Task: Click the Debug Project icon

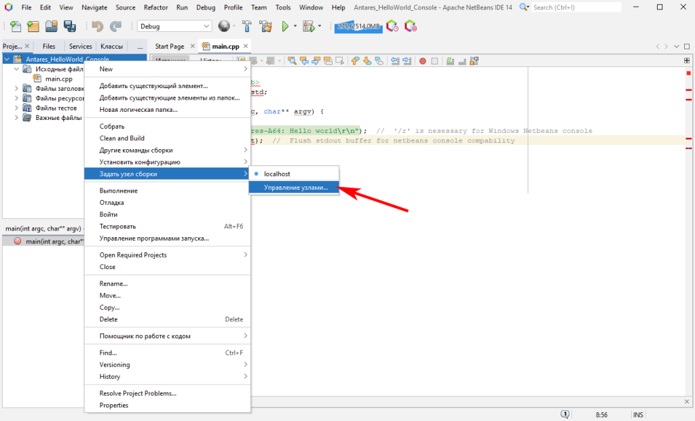Action: [309, 26]
